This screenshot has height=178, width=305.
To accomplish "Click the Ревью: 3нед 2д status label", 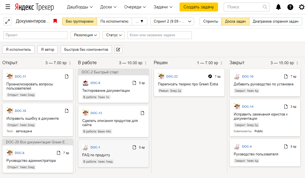I will (x=170, y=91).
